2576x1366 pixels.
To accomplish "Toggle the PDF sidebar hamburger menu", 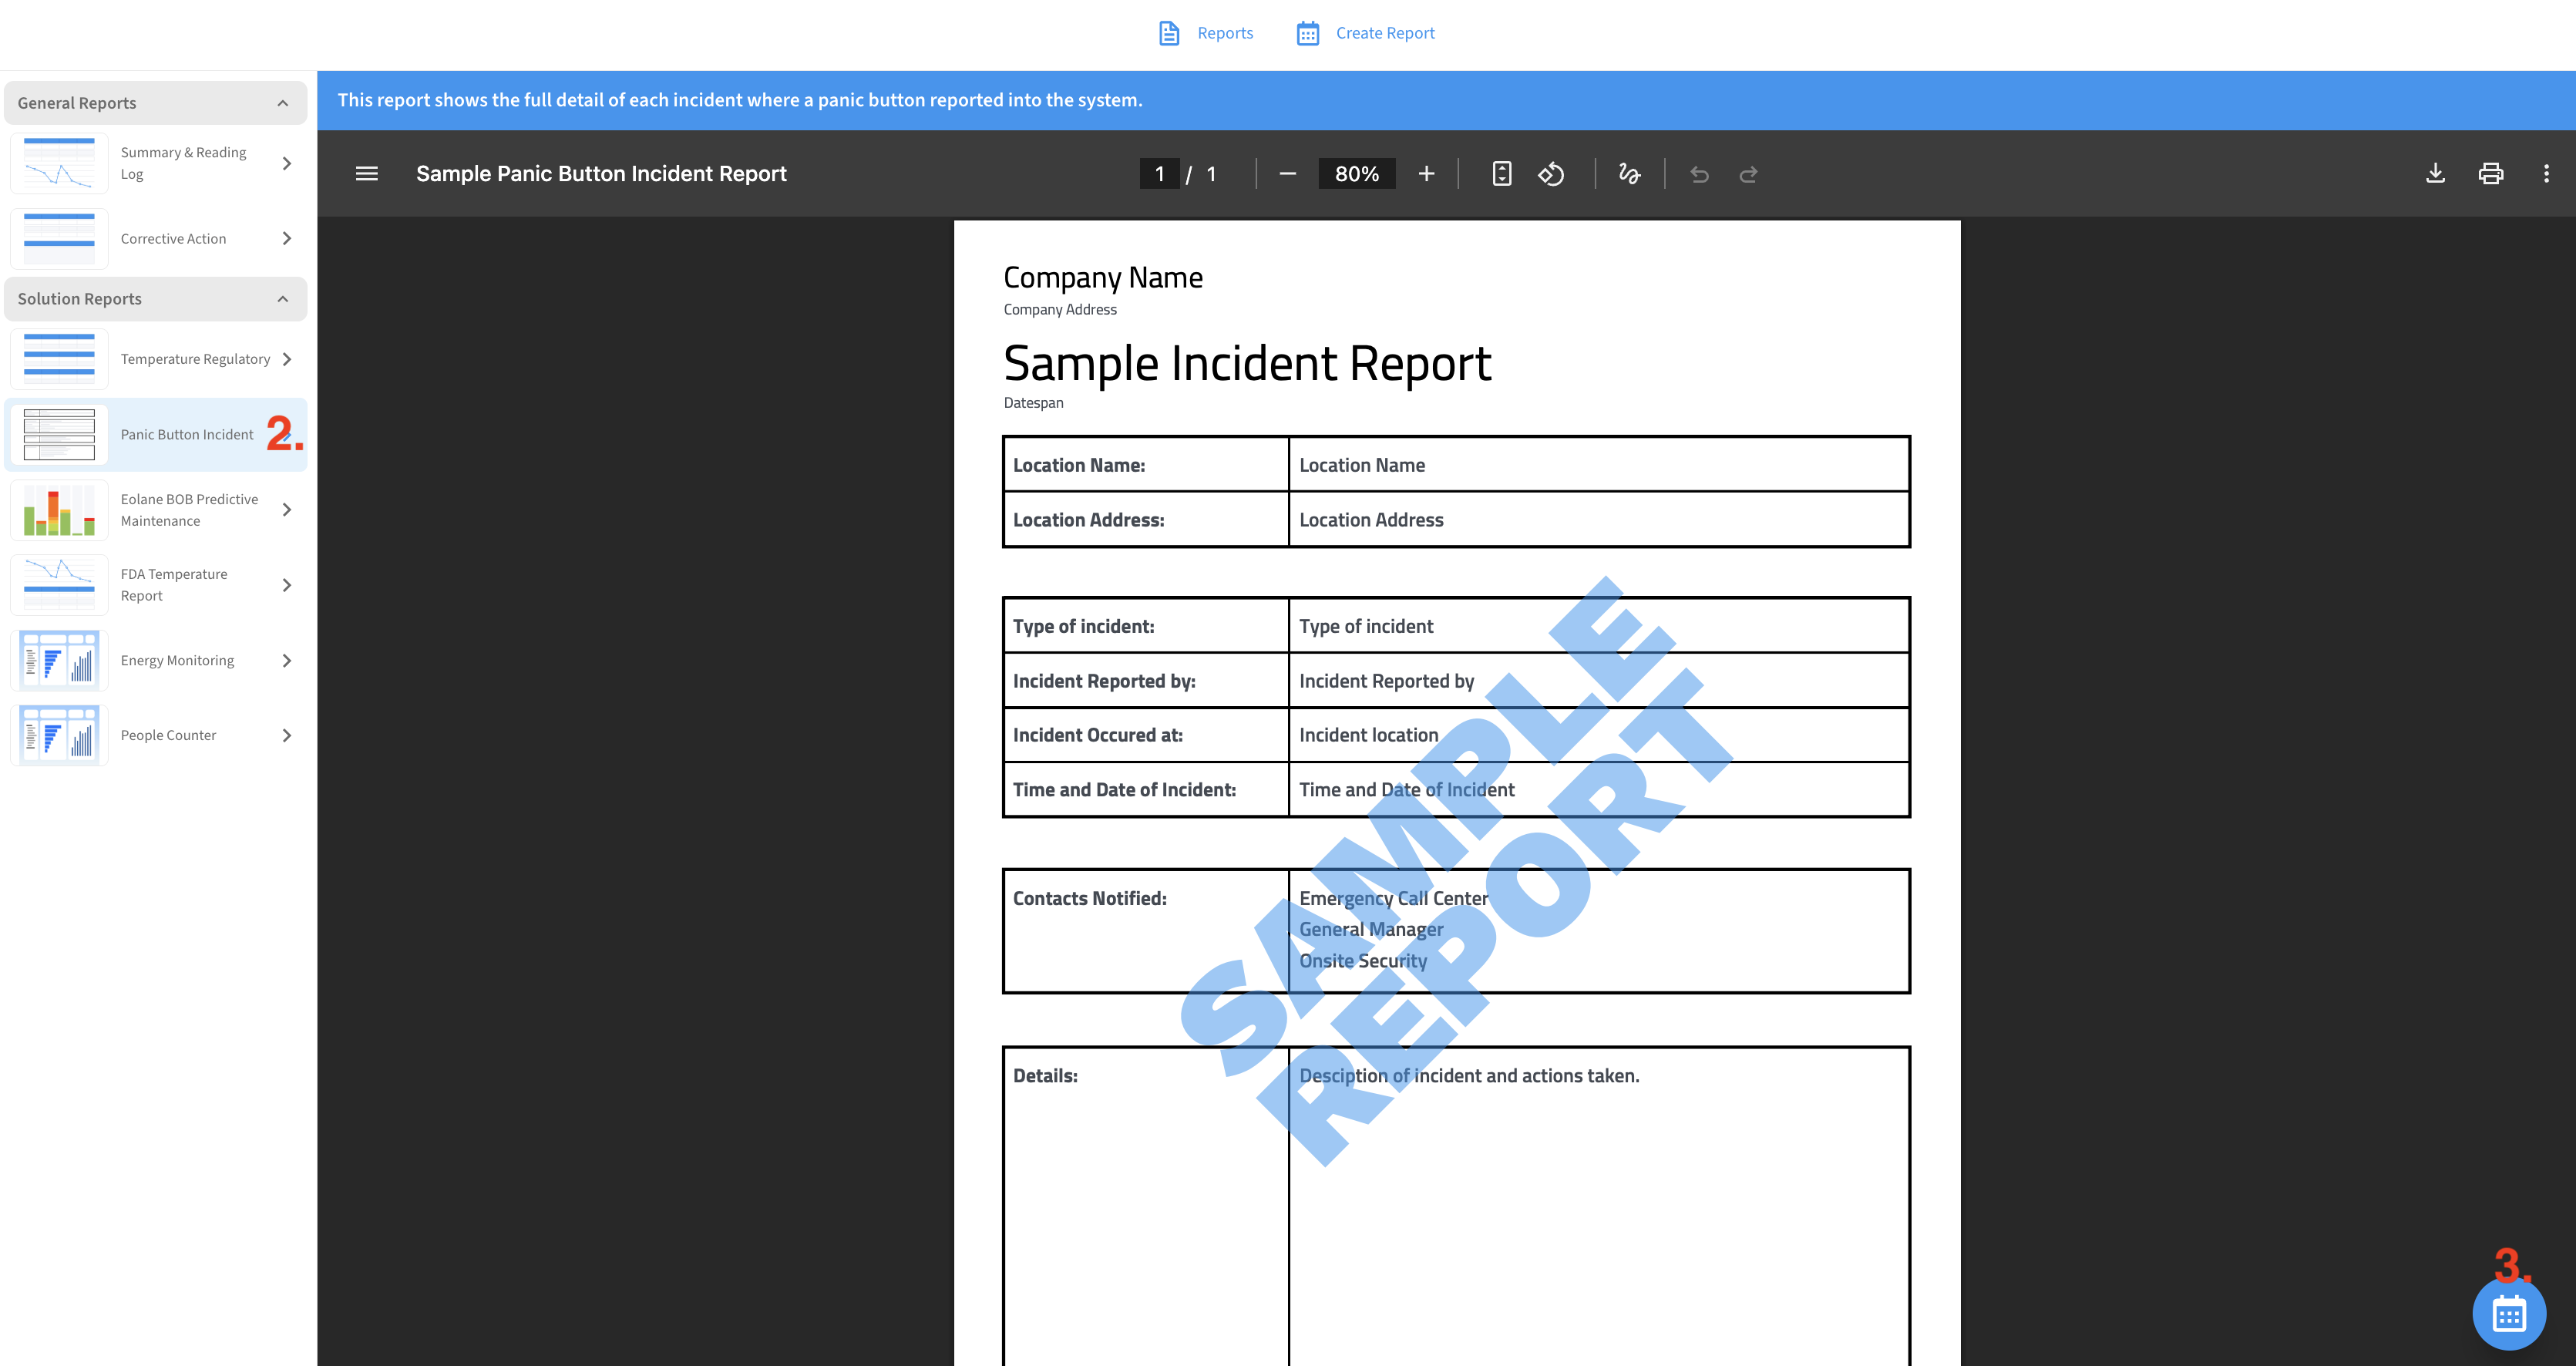I will [366, 174].
